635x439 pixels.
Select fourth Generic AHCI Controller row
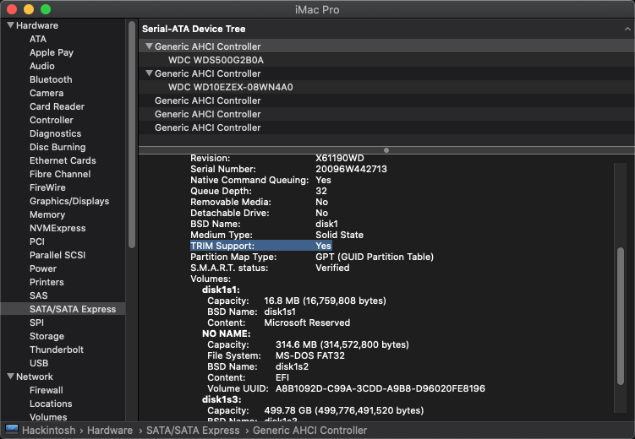pos(386,114)
